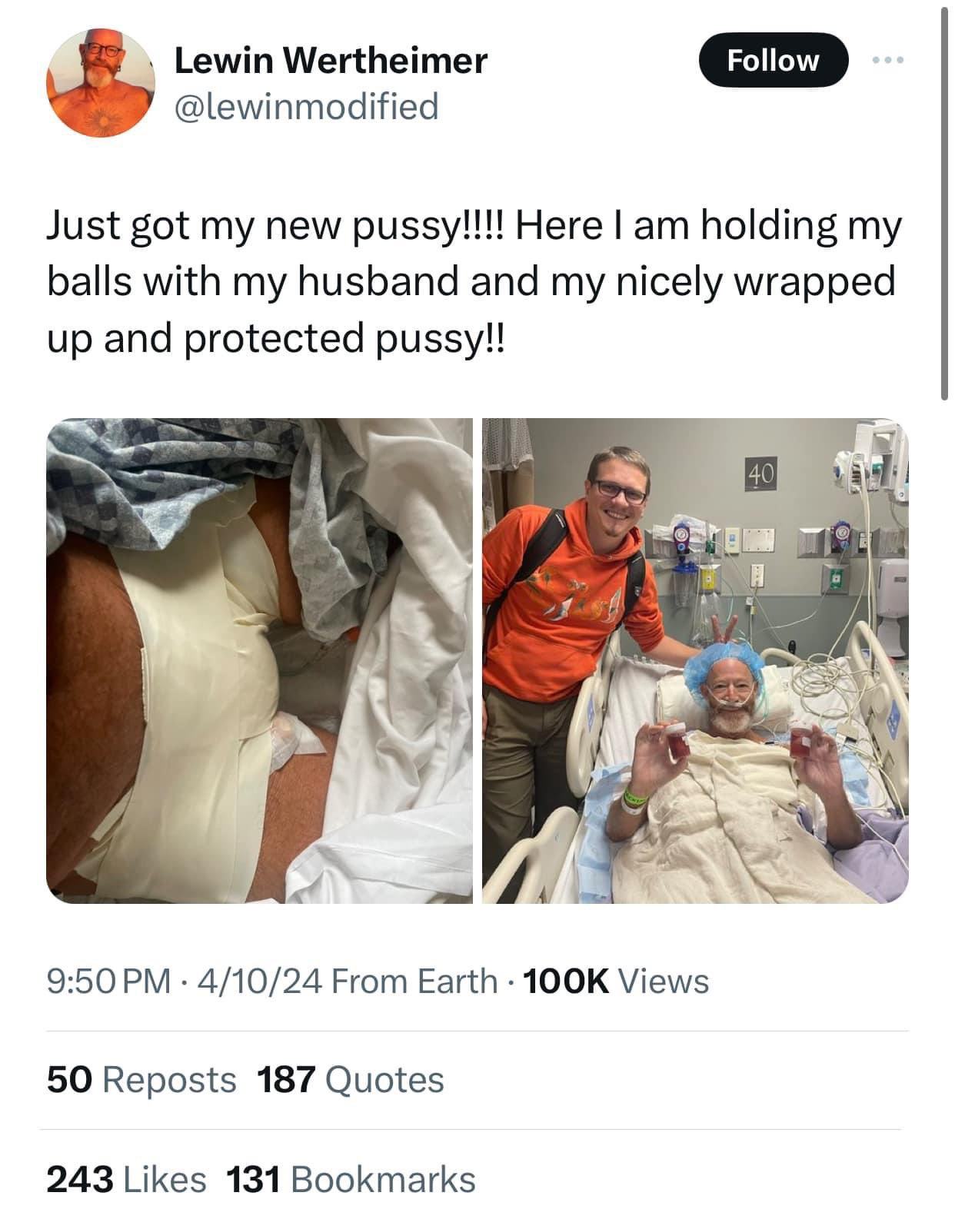Screen dimensions: 955x1219
Task: Click the @lewinmodified handle
Action: [x=307, y=106]
